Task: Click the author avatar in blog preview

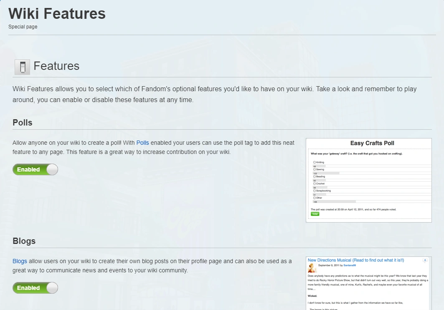Action: click(x=311, y=268)
